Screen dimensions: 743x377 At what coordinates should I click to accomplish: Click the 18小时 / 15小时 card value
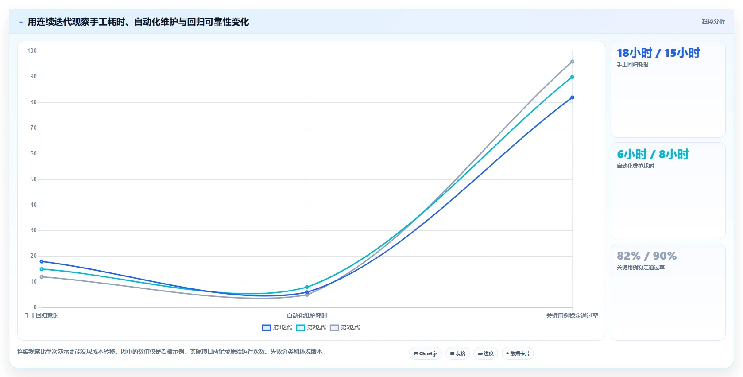coord(658,53)
